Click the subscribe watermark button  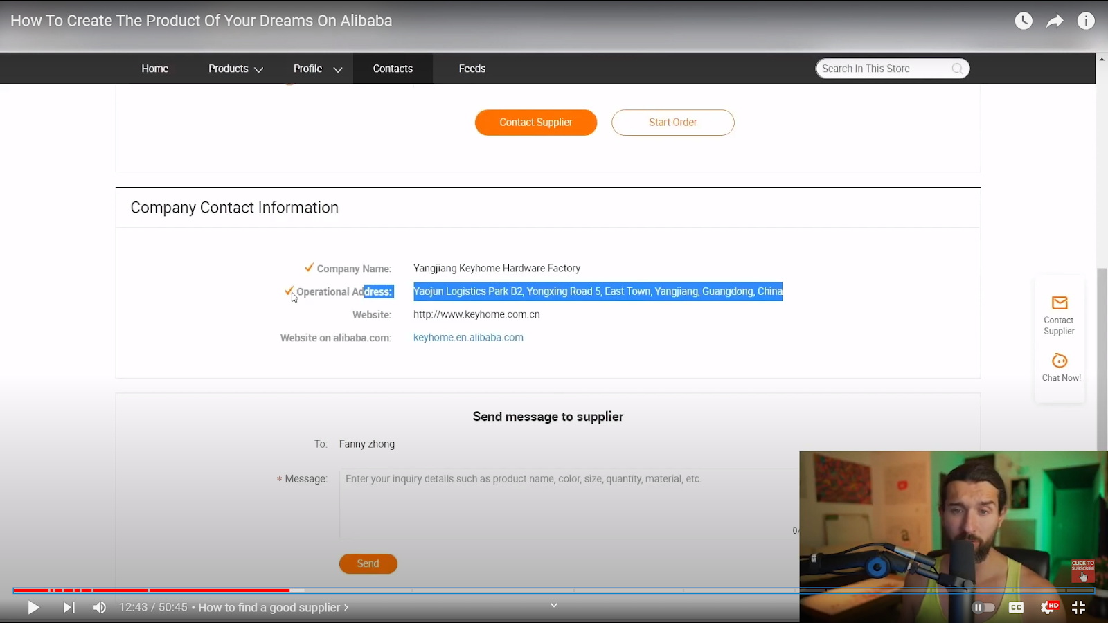coord(1083,571)
